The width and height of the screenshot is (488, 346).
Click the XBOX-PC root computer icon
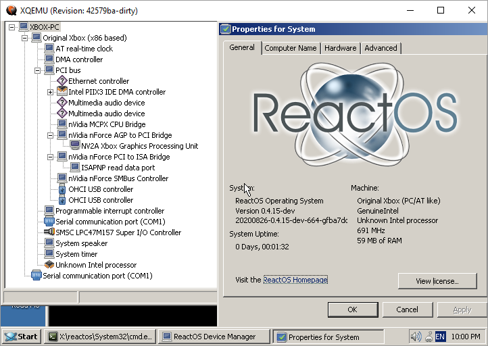pyautogui.click(x=24, y=27)
